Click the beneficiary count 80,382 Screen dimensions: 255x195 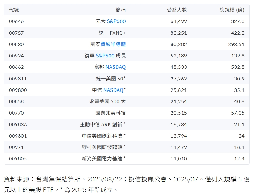tap(179, 44)
